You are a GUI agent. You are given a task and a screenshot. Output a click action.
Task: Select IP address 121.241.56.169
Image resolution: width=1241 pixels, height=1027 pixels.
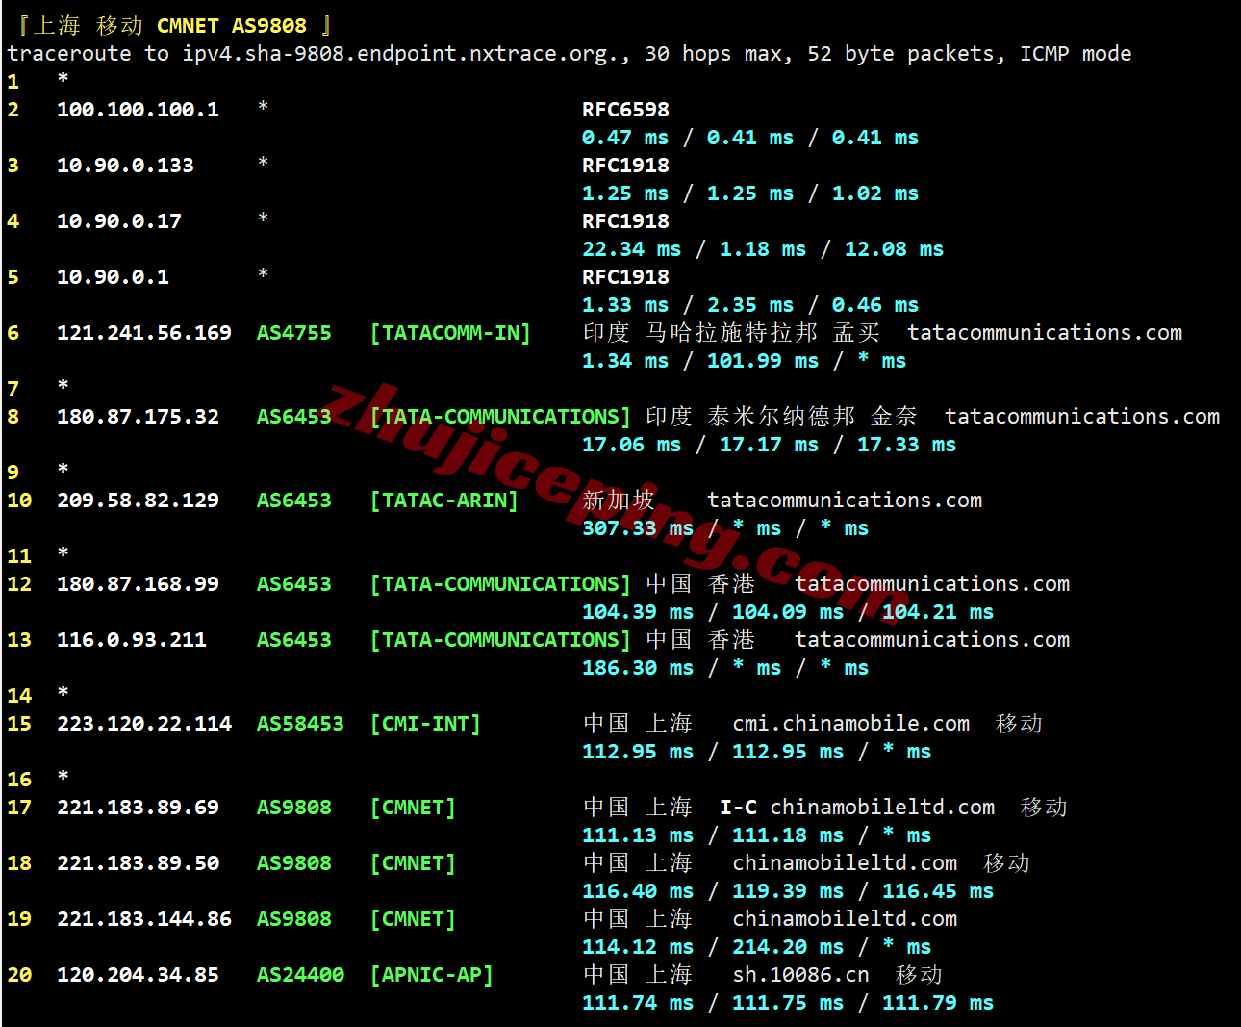click(x=144, y=333)
